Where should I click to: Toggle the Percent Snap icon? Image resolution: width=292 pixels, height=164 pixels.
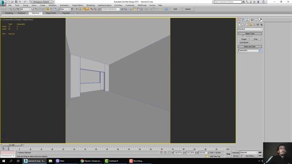point(91,9)
